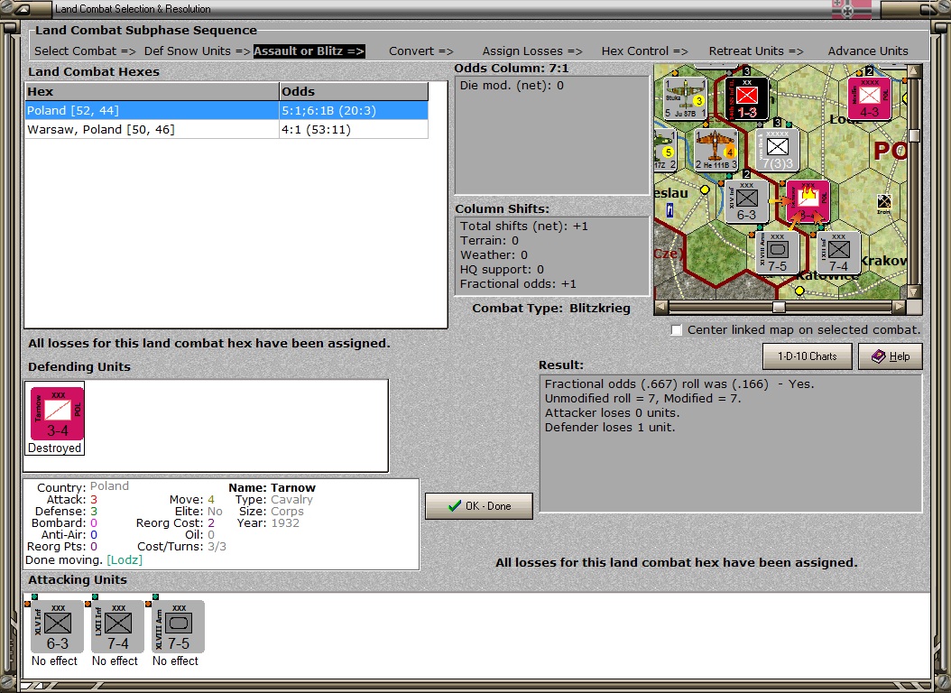
Task: Click the Combat Type: Blitzkrieg label
Action: tap(550, 308)
